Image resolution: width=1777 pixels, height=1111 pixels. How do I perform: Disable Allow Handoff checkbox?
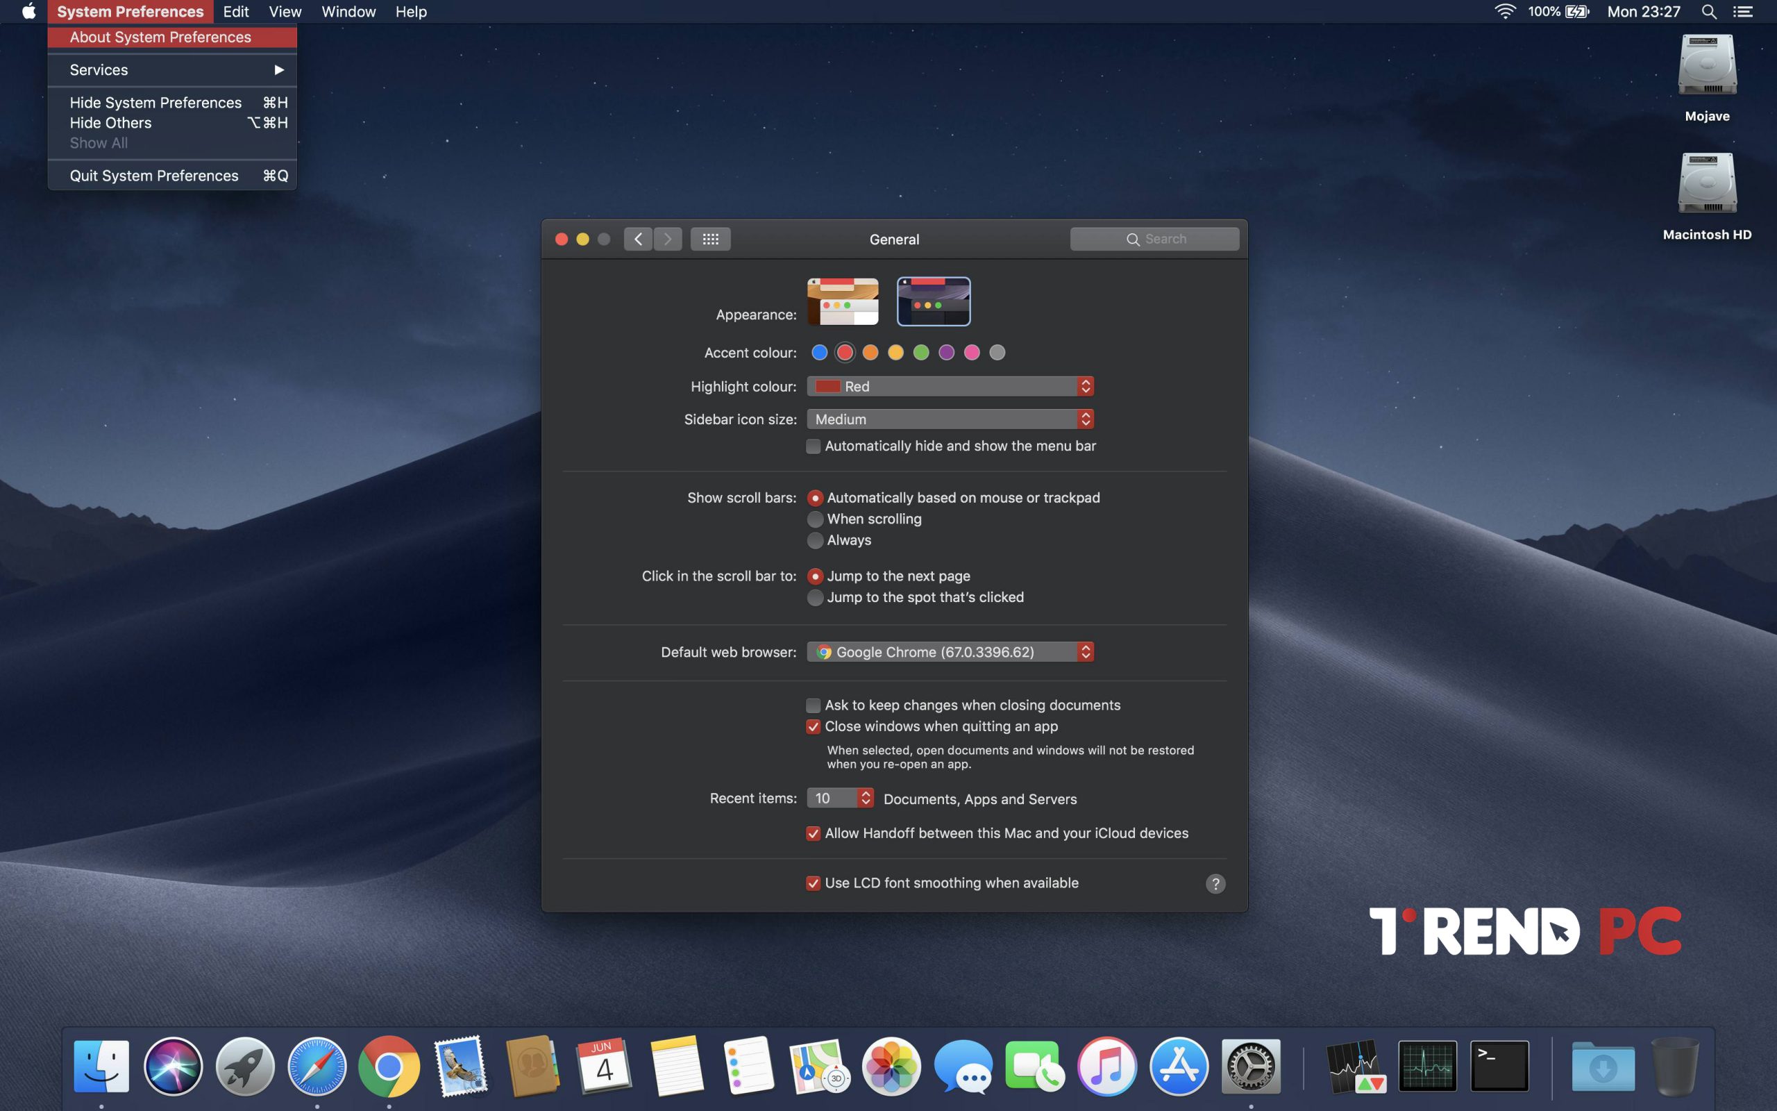[x=813, y=833]
